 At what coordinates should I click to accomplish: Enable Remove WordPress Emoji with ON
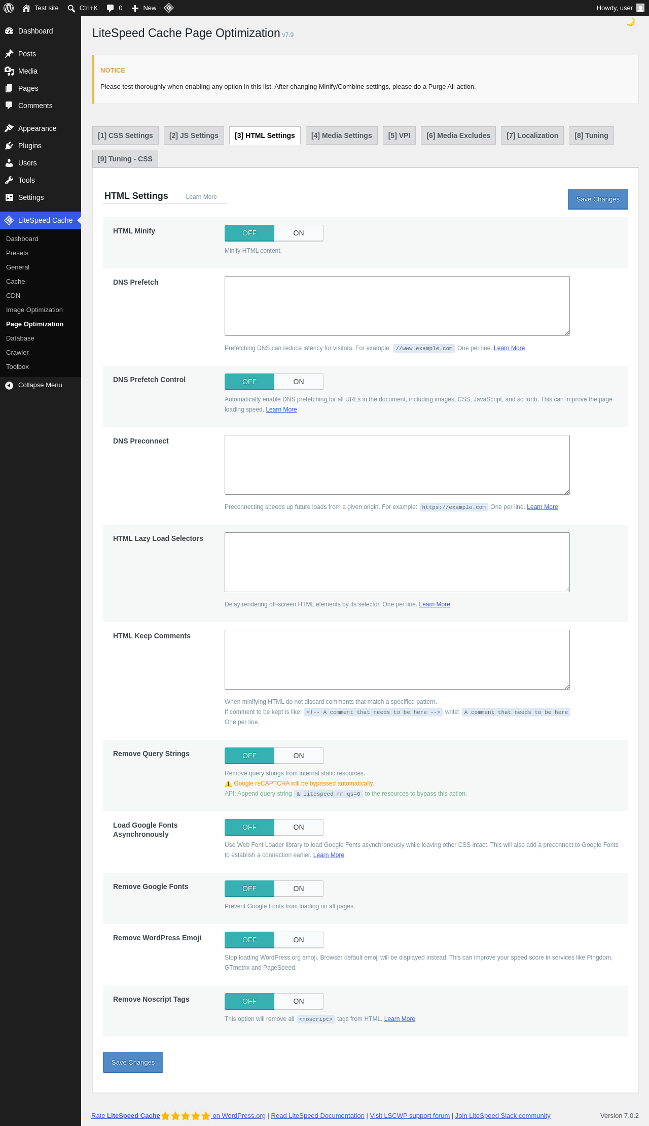(299, 940)
